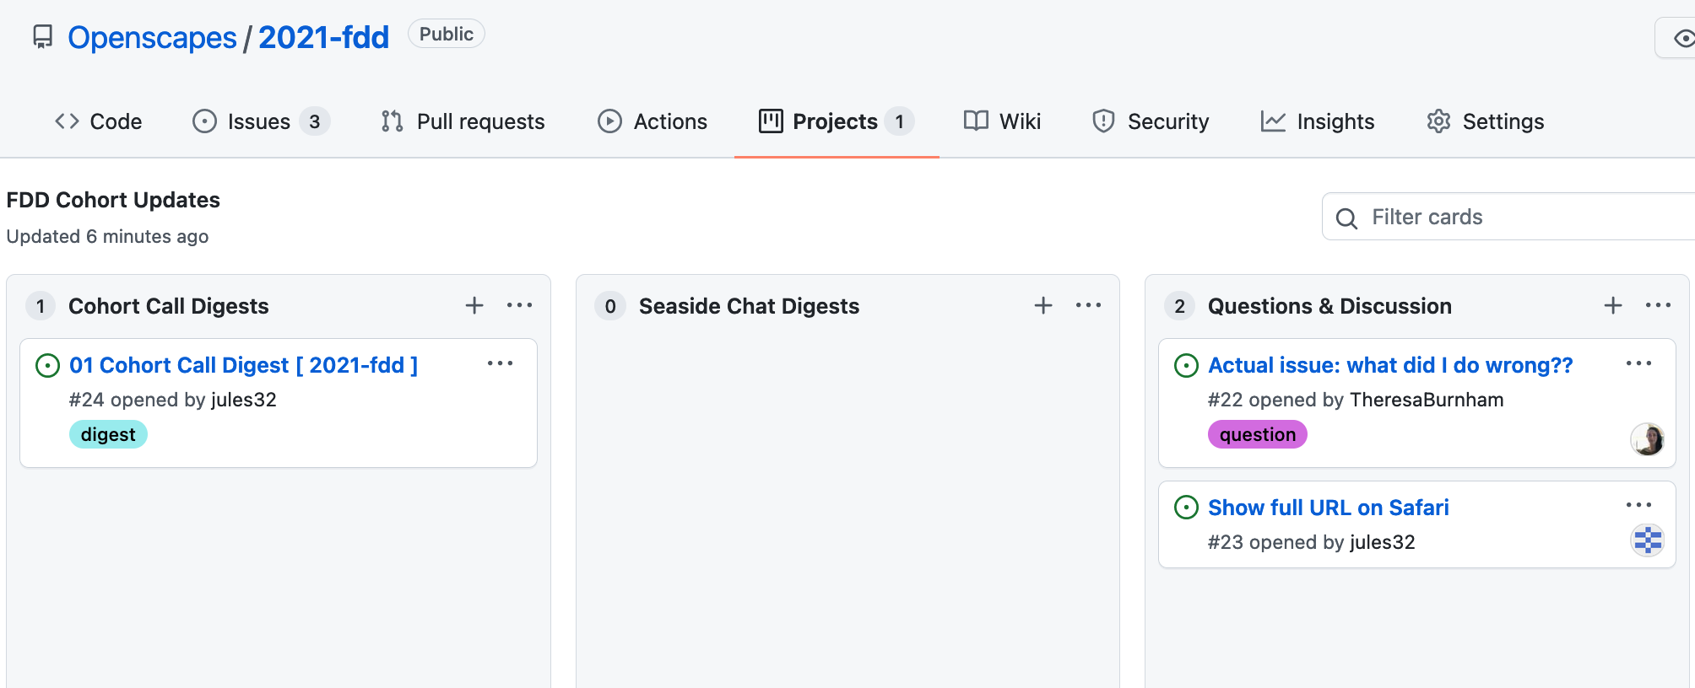Screen dimensions: 1695x688
Task: Click the Wiki book icon
Action: tap(975, 121)
